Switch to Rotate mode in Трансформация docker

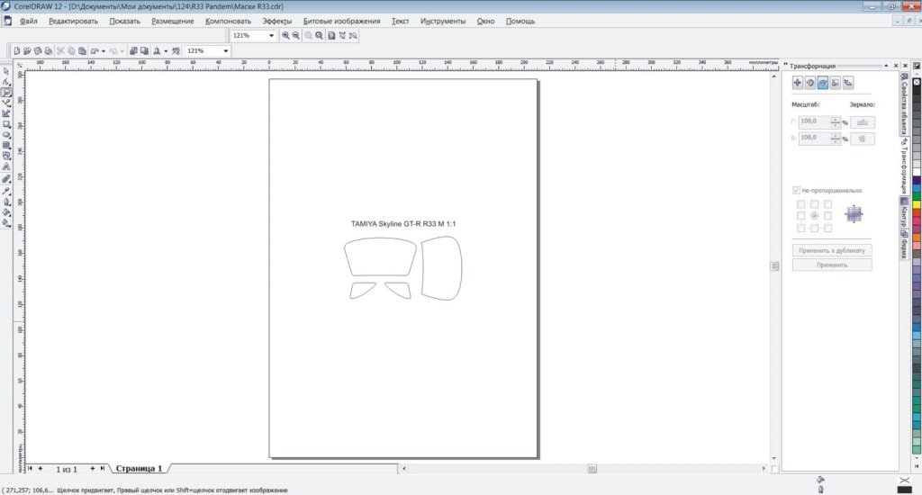(x=810, y=83)
